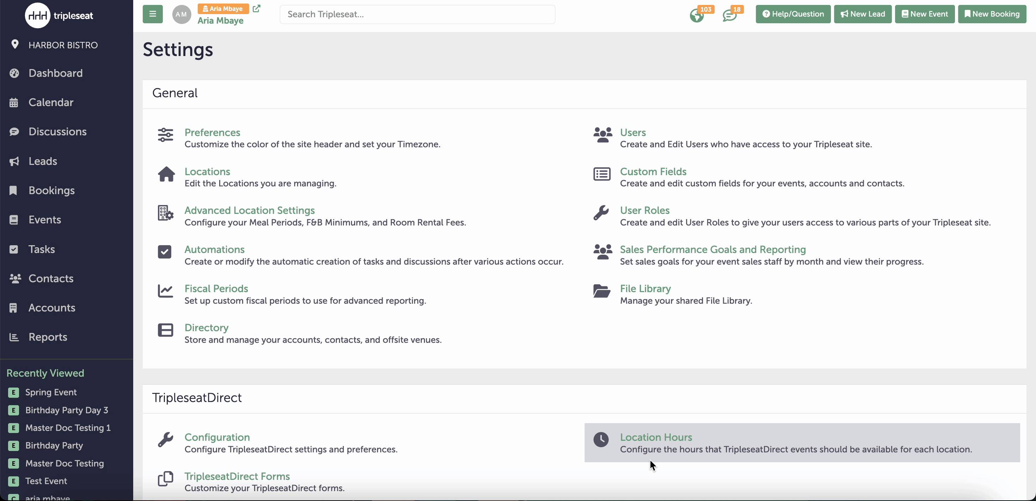Click the Preferences sliders icon
1036x501 pixels.
tap(165, 135)
